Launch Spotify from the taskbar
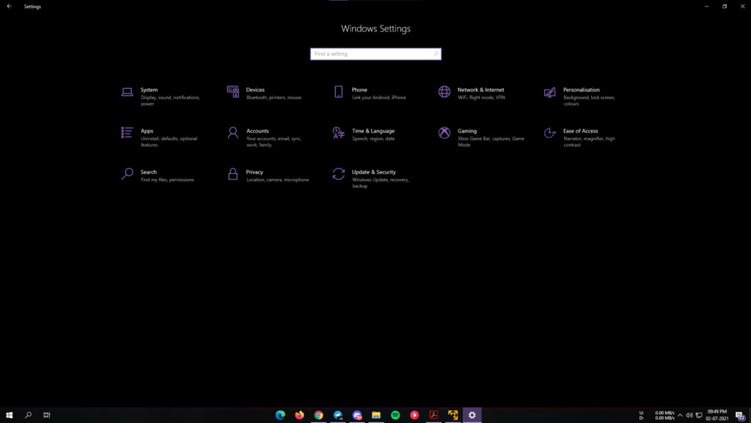The height and width of the screenshot is (423, 751). (x=395, y=414)
